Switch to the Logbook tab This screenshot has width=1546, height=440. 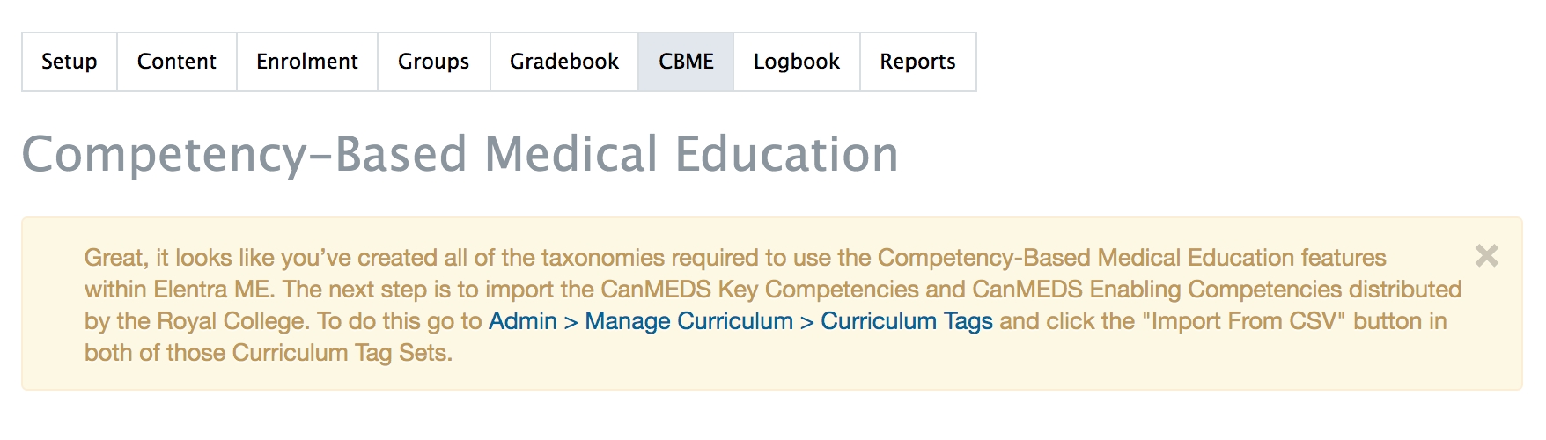coord(797,62)
